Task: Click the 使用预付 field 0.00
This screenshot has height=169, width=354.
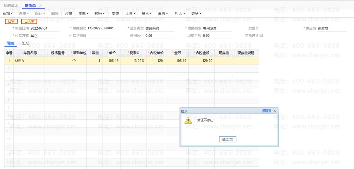Action: point(159,36)
